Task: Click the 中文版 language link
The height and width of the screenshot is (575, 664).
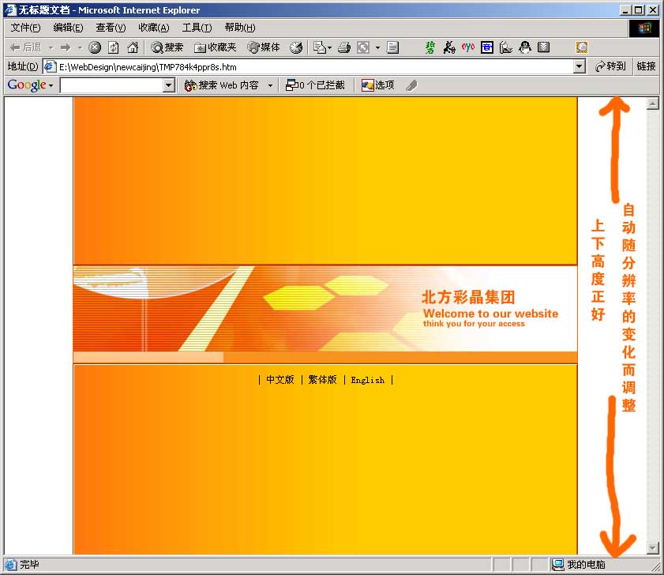Action: (279, 380)
